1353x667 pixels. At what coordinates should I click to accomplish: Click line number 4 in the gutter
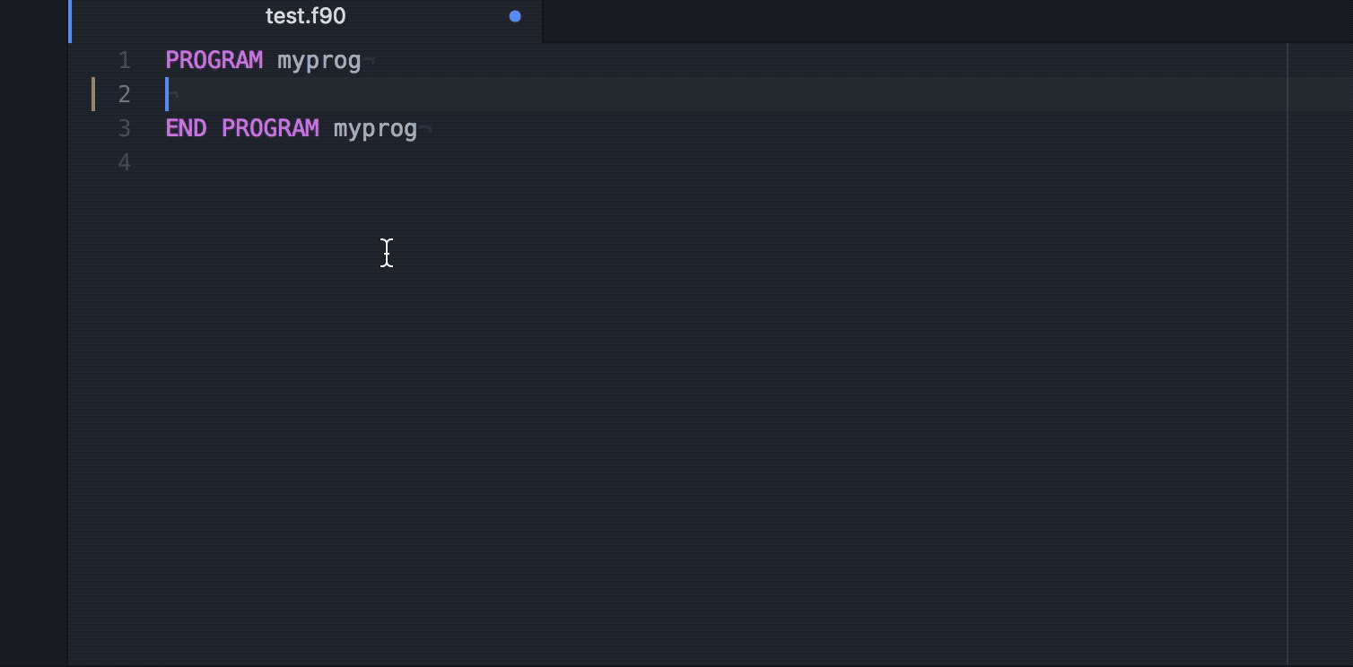pyautogui.click(x=124, y=162)
